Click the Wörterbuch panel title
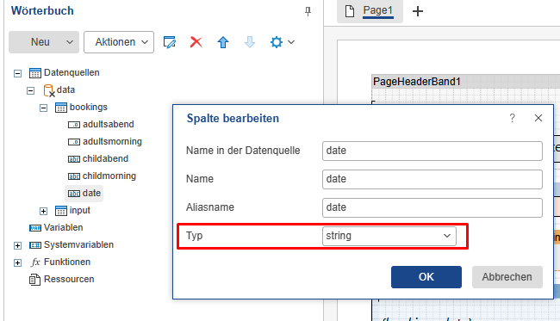The image size is (560, 321). 42,10
